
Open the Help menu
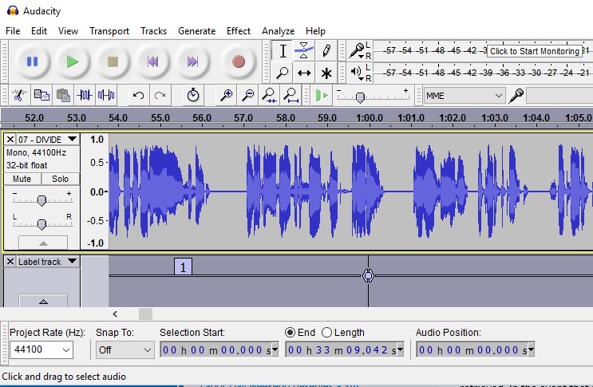(315, 31)
